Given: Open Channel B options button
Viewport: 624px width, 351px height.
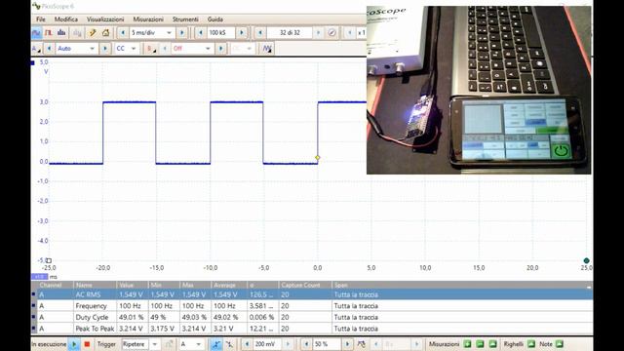Looking at the screenshot, I should click(151, 49).
